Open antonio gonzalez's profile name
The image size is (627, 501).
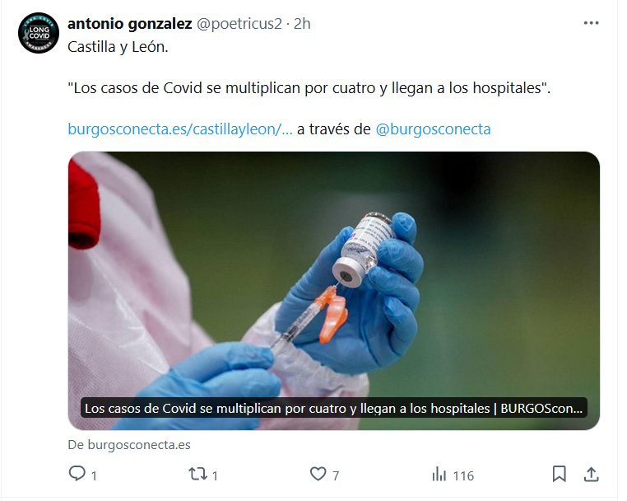(129, 24)
